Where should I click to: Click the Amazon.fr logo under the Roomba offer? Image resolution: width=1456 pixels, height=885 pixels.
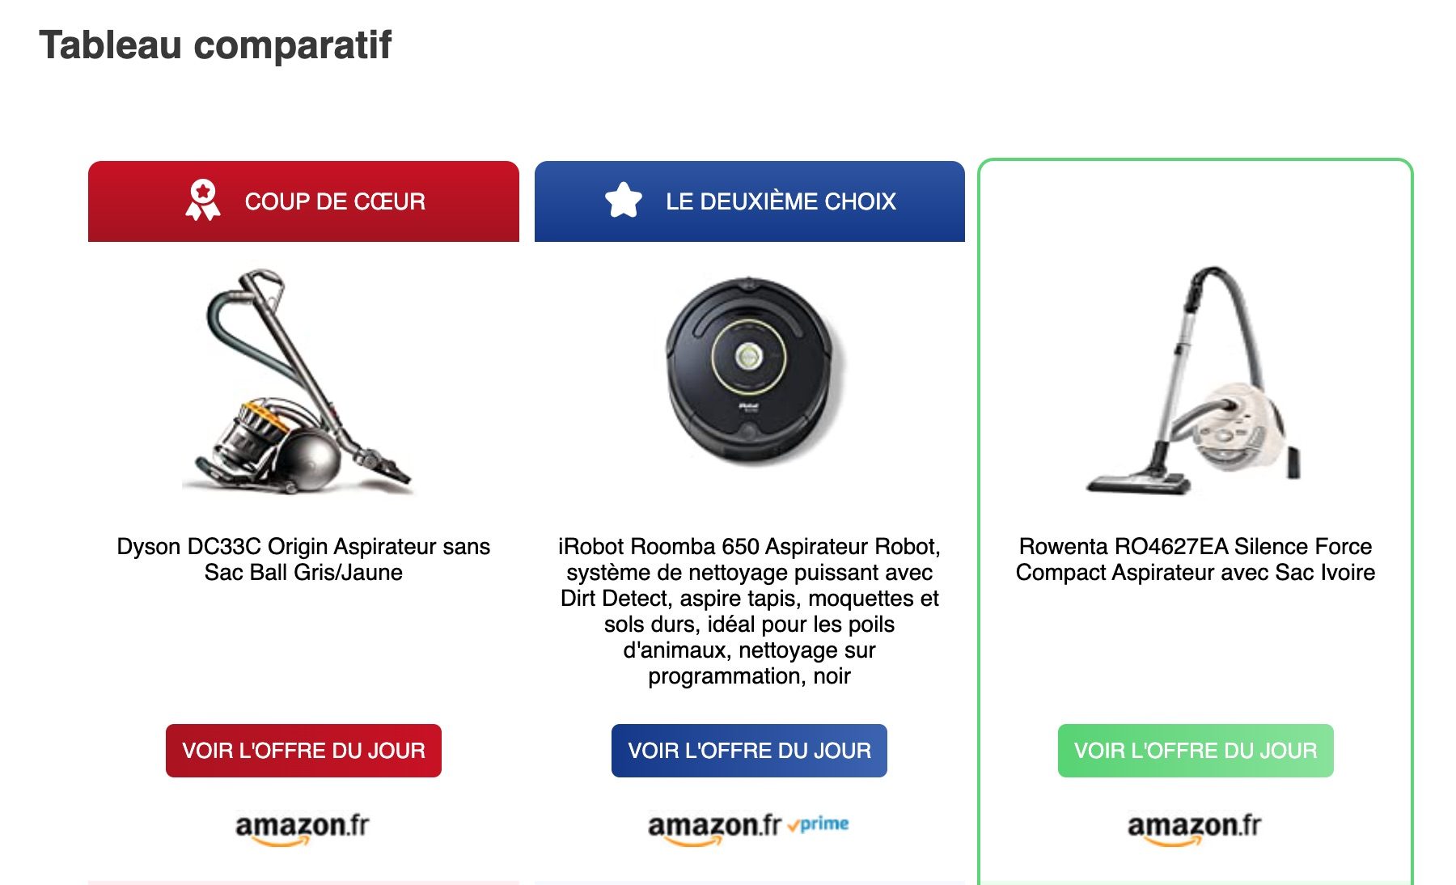pyautogui.click(x=713, y=828)
